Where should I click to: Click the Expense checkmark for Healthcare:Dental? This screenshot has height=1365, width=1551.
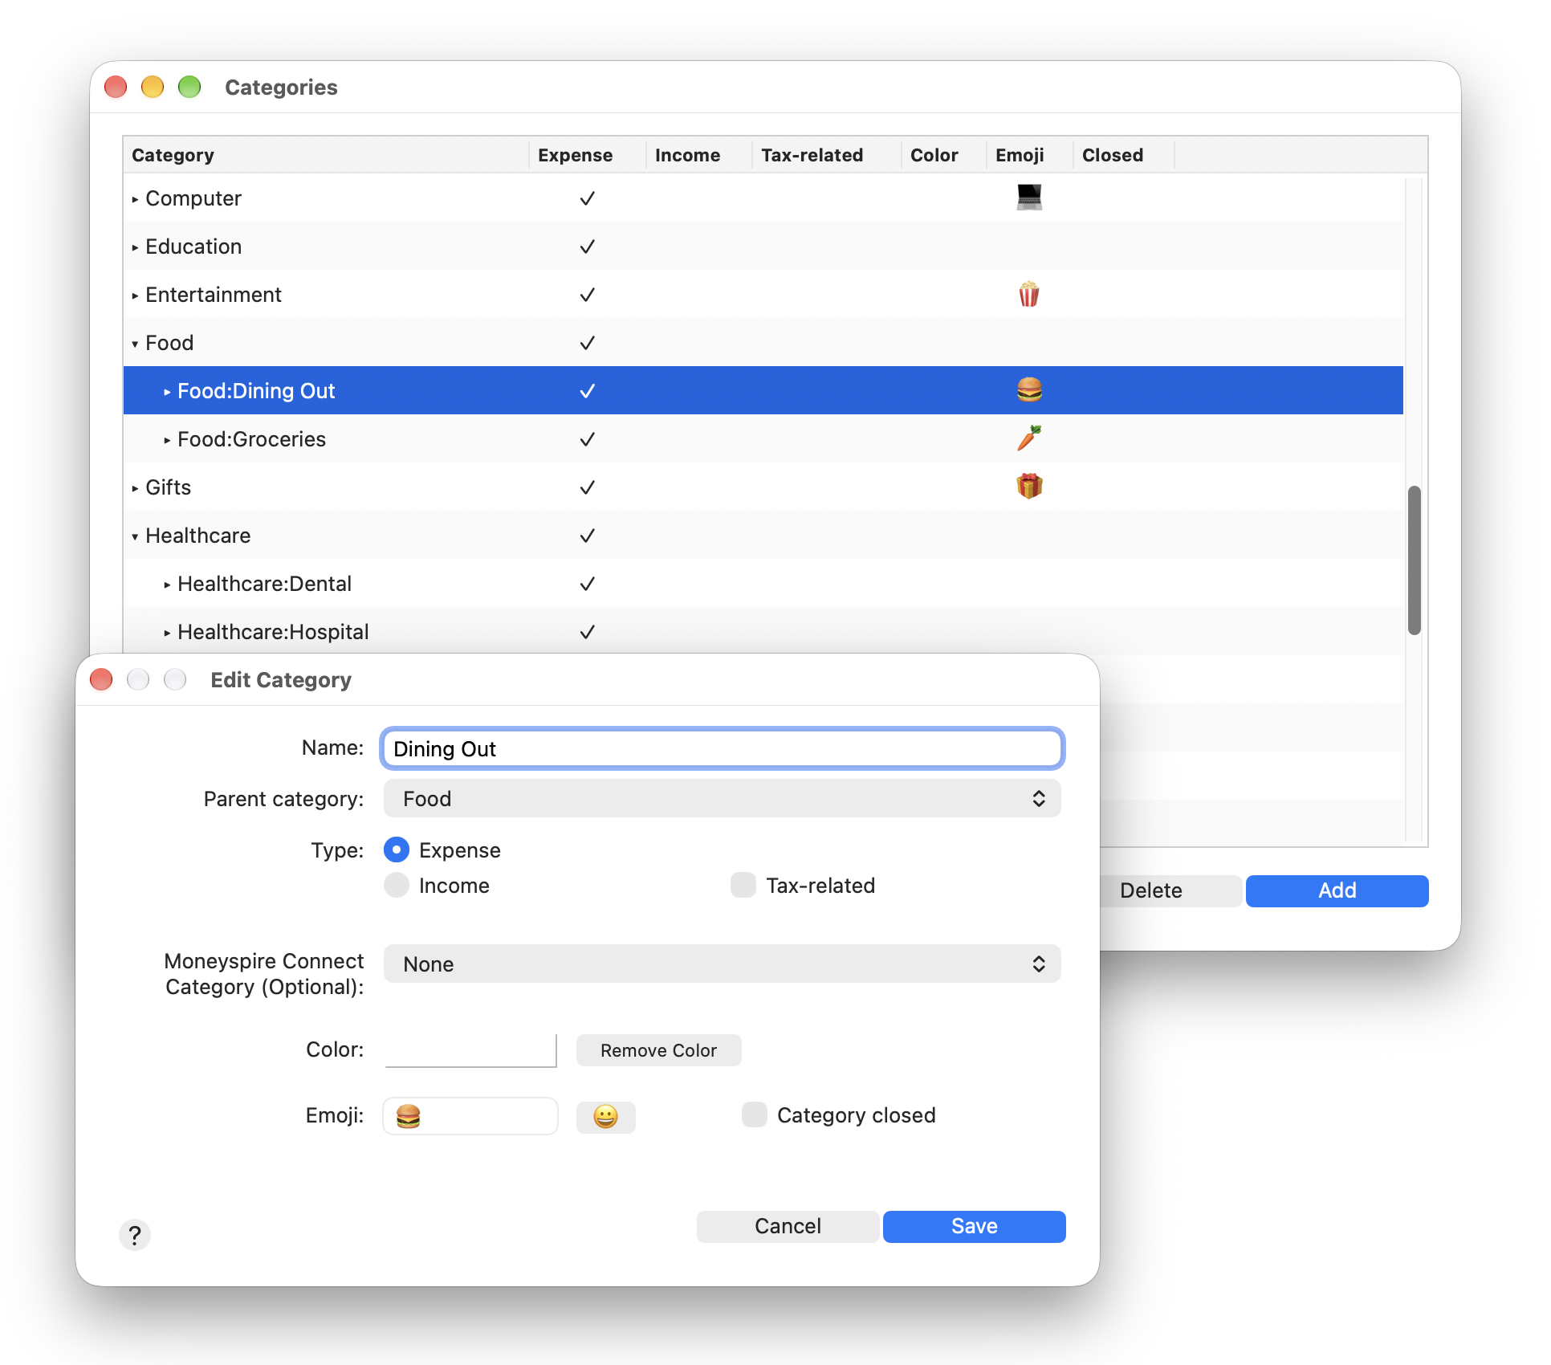point(587,584)
